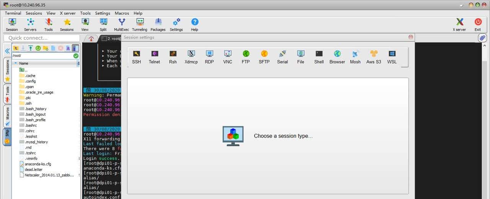The width and height of the screenshot is (490, 199).
Task: Collapse the sidebar with double chevron
Action: (x=7, y=51)
